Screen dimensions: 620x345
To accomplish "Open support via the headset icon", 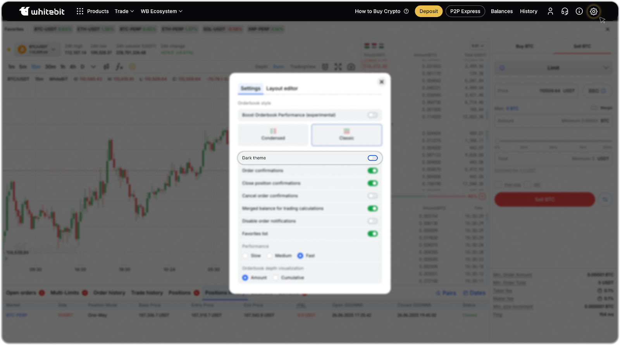I will [565, 12].
